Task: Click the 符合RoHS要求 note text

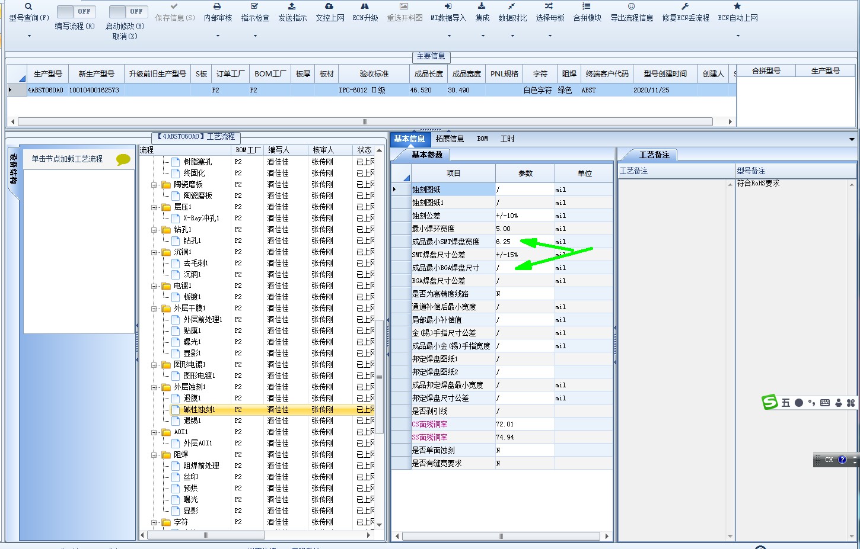Action: (x=758, y=184)
